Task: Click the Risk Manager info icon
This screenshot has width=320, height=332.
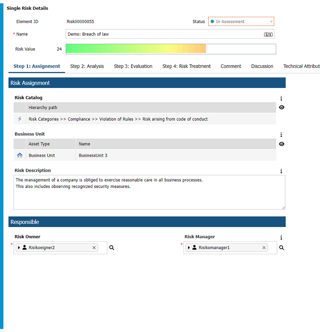Action: point(281,237)
